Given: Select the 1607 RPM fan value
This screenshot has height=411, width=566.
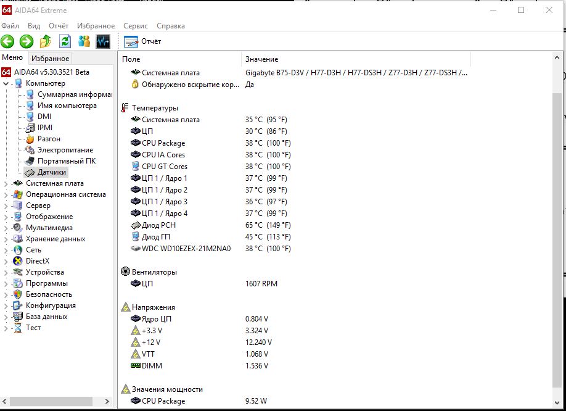Looking at the screenshot, I should 261,284.
